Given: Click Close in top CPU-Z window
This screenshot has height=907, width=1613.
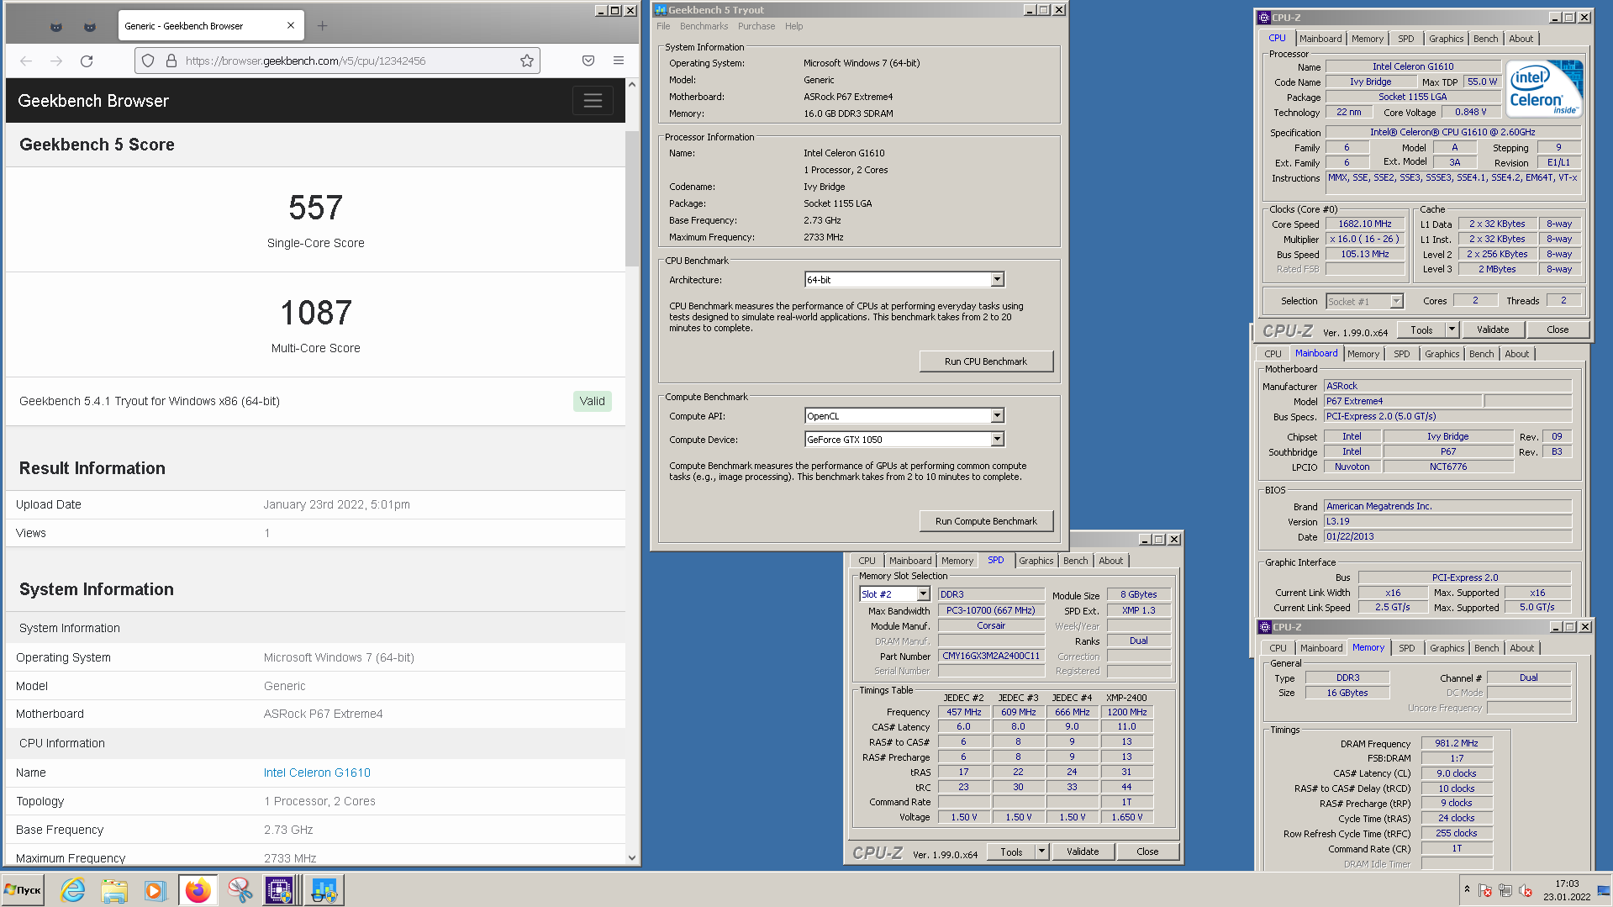Looking at the screenshot, I should (x=1558, y=330).
